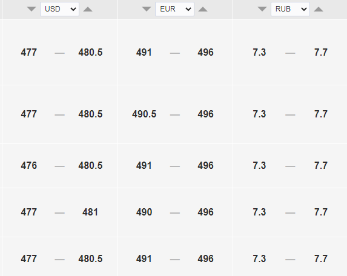Open the RUB currency dropdown
The image size is (347, 276).
(290, 9)
